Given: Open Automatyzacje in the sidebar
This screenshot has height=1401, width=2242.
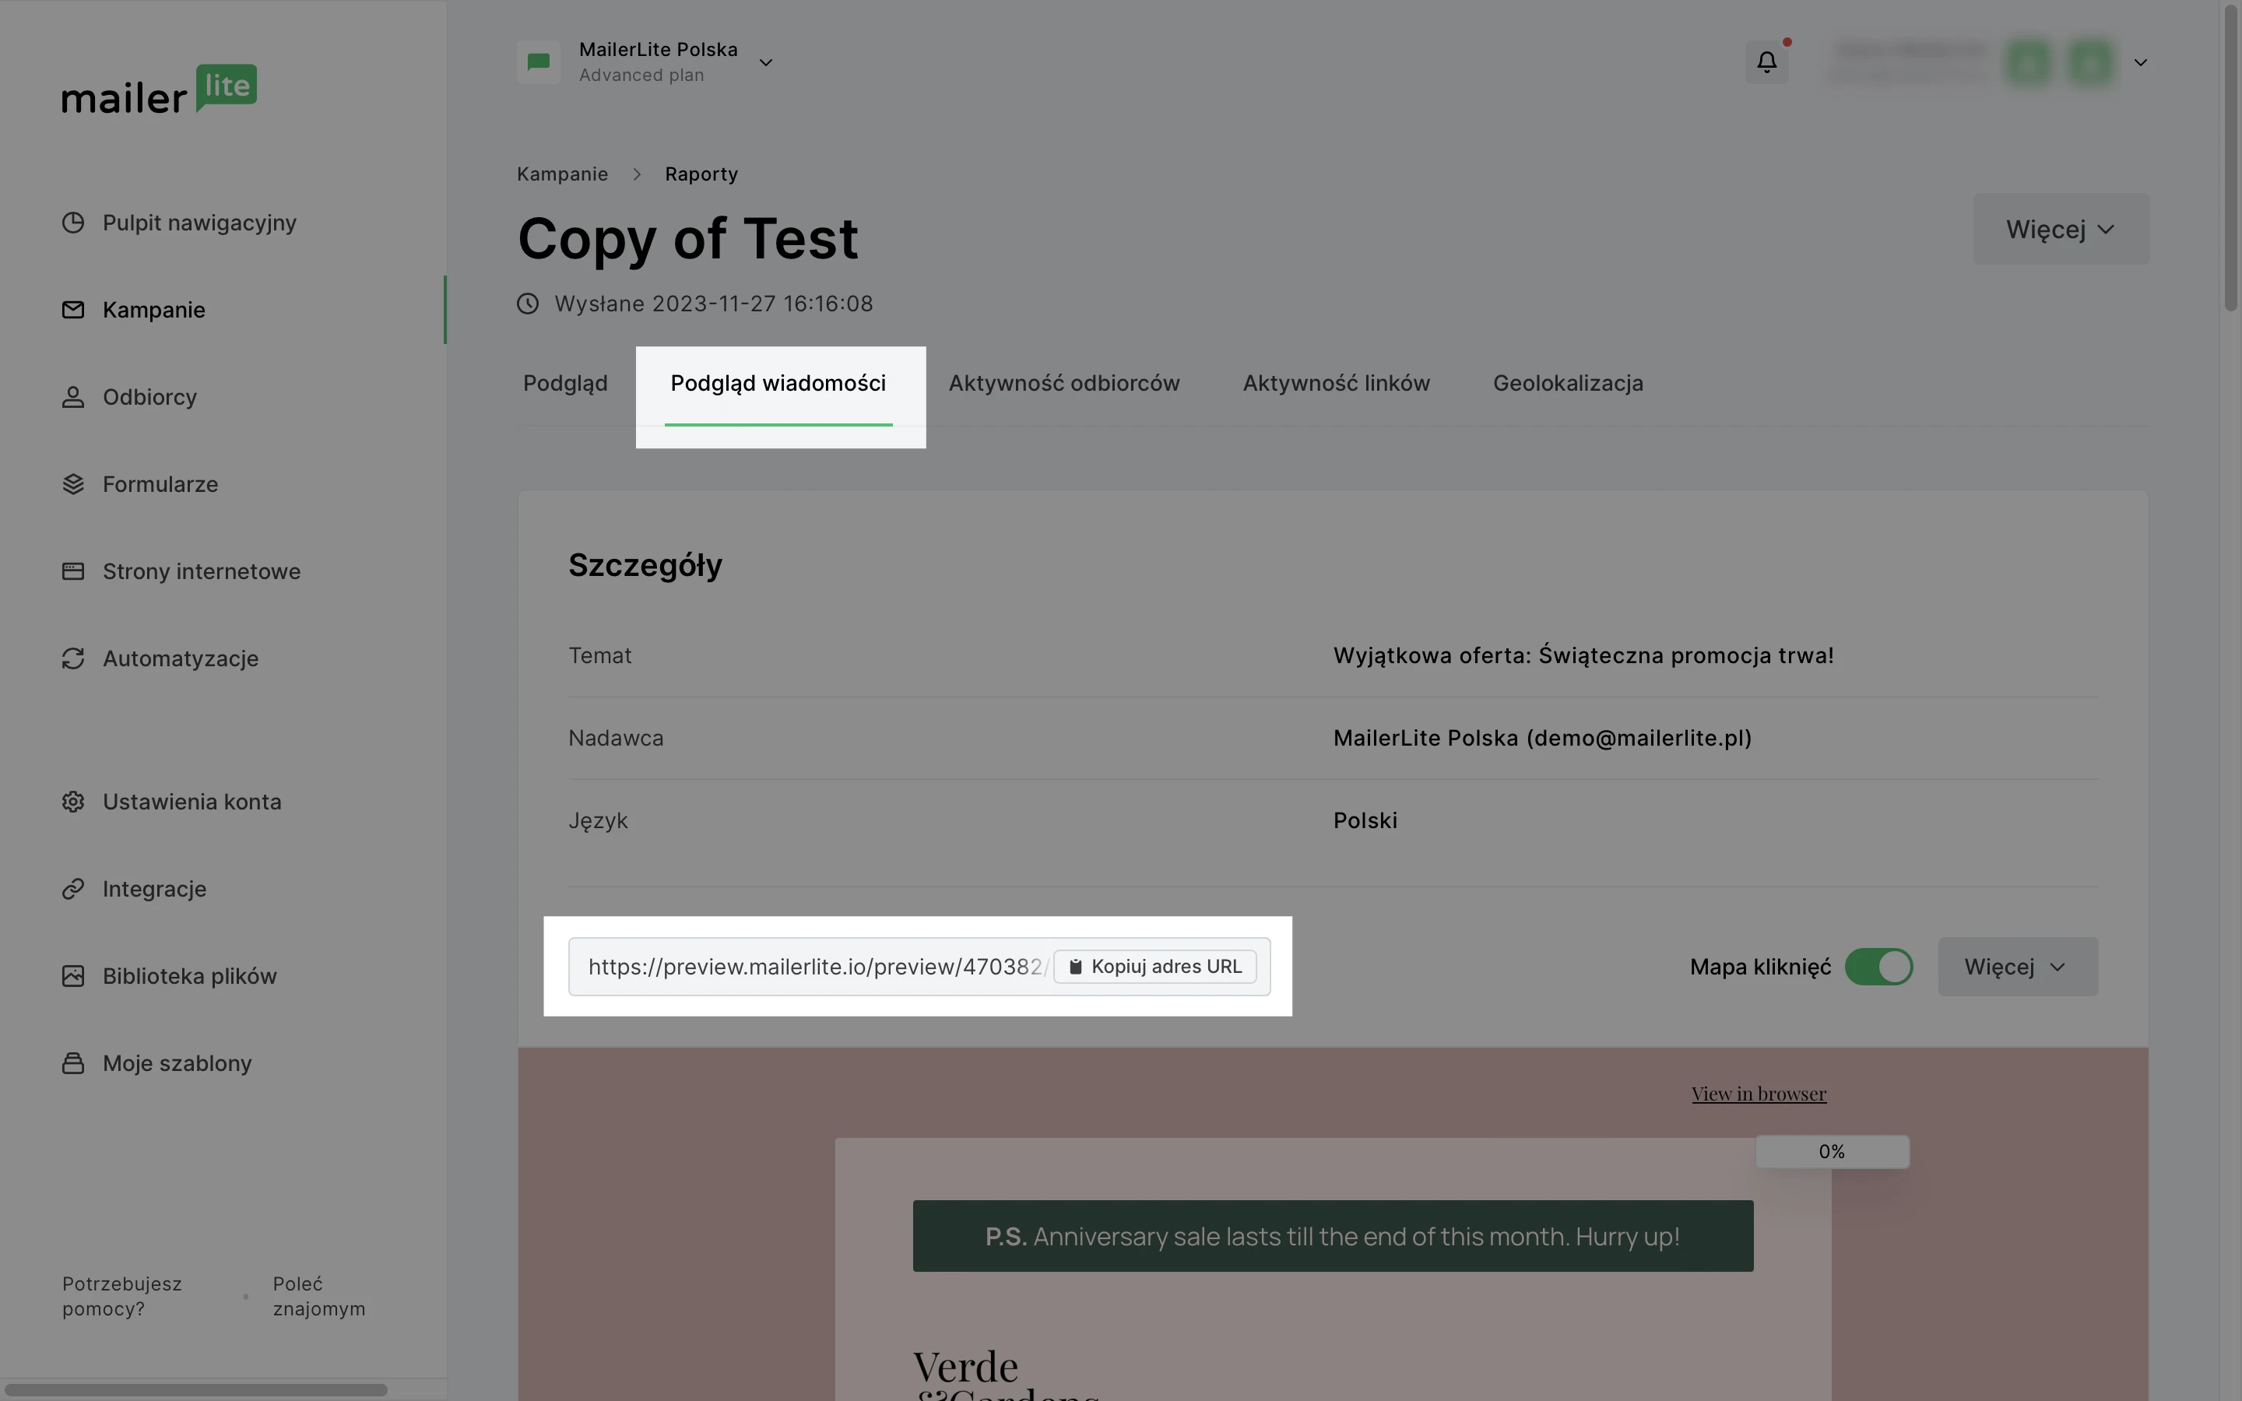Looking at the screenshot, I should 181,658.
